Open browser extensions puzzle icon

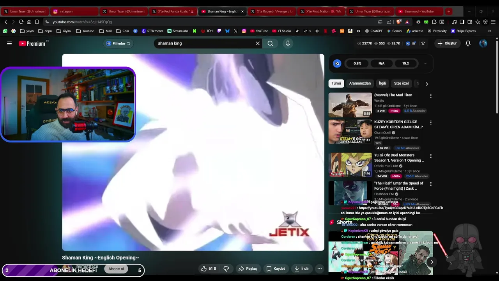(434, 22)
